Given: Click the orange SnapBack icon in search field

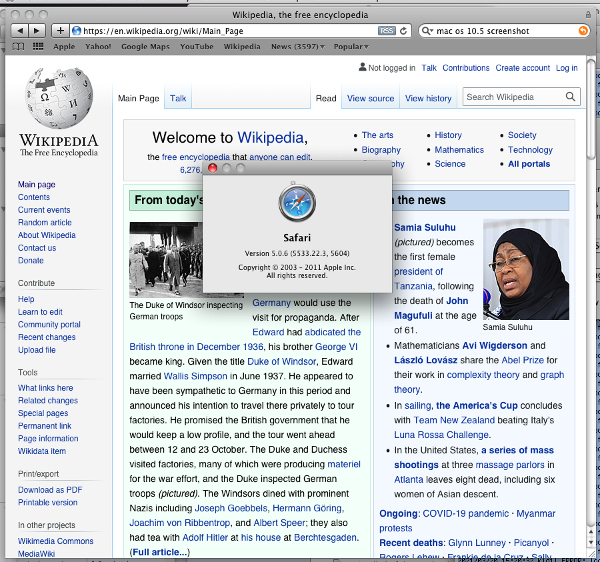Looking at the screenshot, I should coord(583,31).
